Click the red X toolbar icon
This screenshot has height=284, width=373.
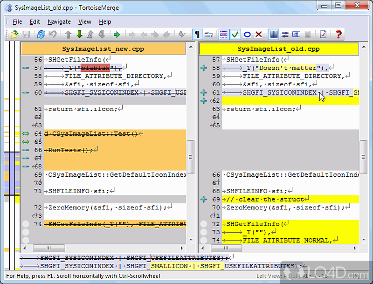tap(258, 34)
